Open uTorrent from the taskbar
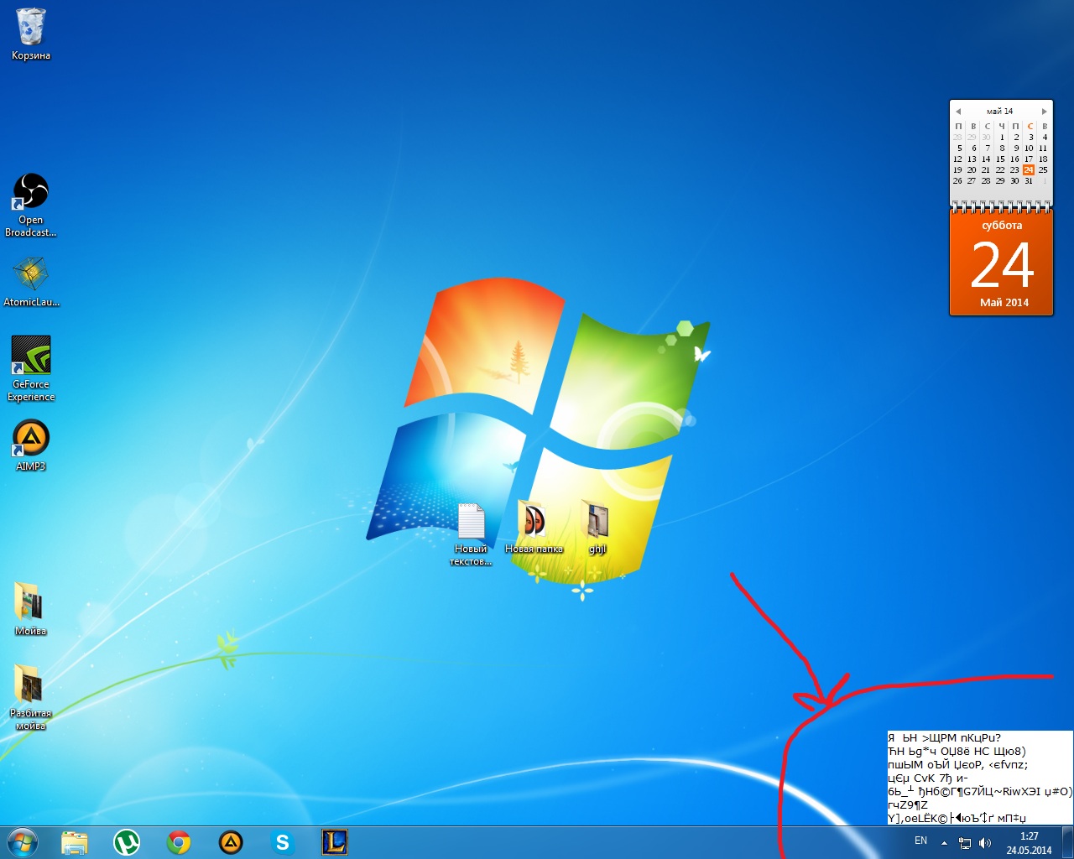This screenshot has height=859, width=1074. 127,842
